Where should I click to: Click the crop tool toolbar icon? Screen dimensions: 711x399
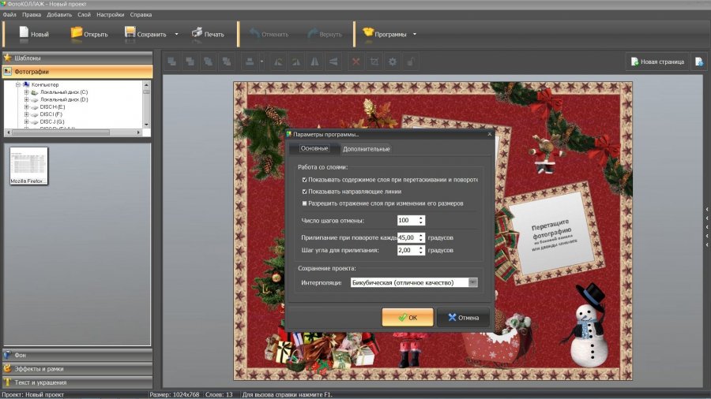374,61
